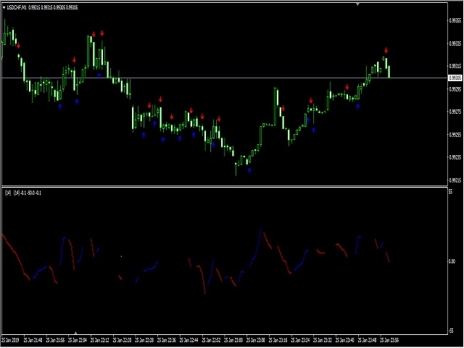Click the highlighted current price label 0.99305

(x=455, y=78)
